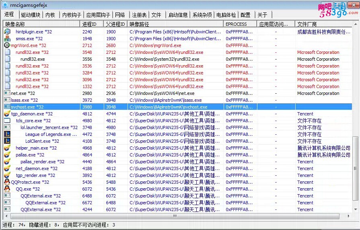Click the vertical scrollbar down arrow

tap(356, 209)
